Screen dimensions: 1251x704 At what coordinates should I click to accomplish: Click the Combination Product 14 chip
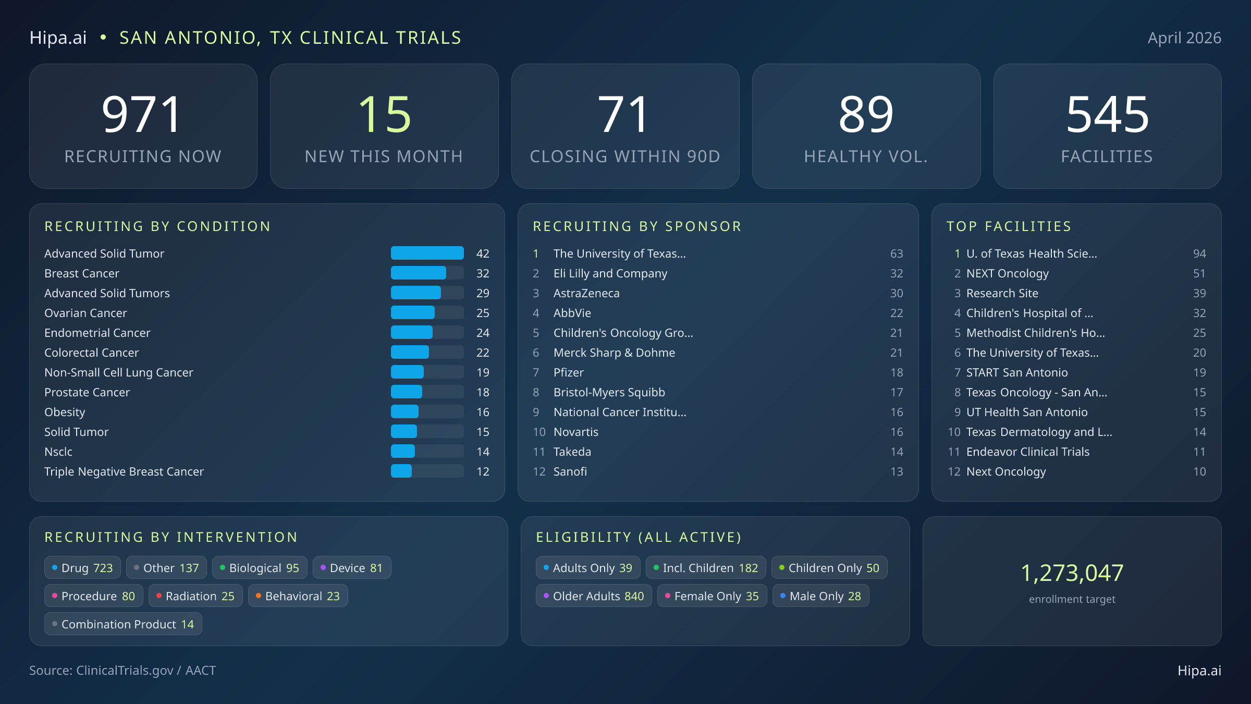tap(123, 624)
